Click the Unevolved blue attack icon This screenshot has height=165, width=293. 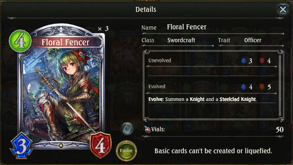click(x=244, y=61)
